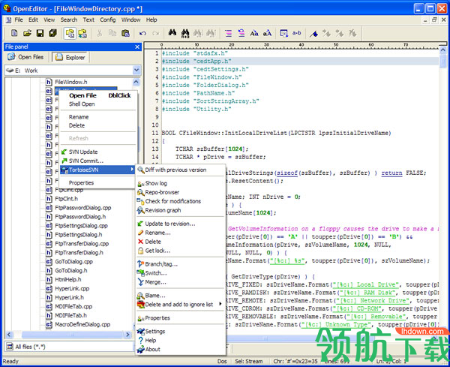Select MDIFileTab.cpp in file tree

click(x=73, y=306)
